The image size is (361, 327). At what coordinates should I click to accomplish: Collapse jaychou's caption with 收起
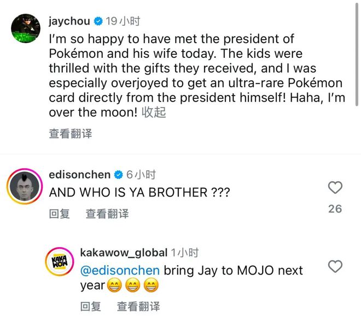click(x=154, y=112)
